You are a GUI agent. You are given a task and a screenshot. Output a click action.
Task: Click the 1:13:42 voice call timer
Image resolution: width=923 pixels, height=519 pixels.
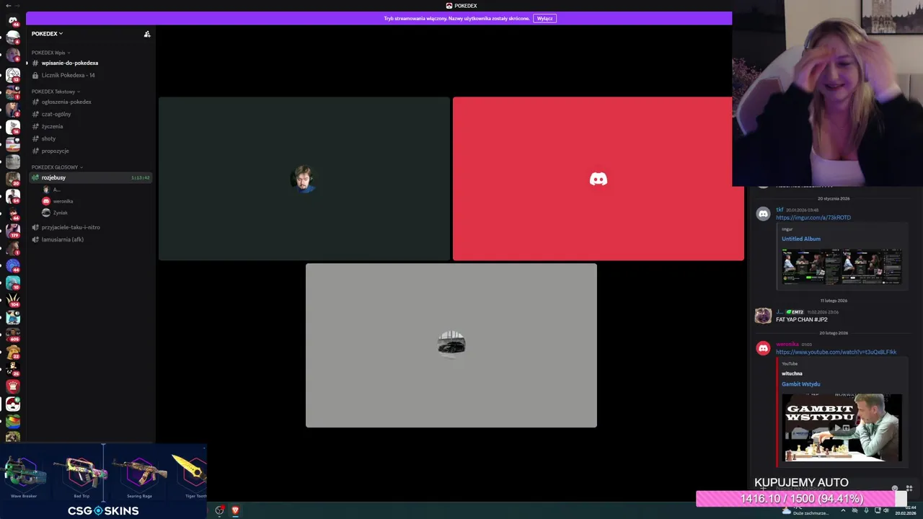pyautogui.click(x=140, y=177)
